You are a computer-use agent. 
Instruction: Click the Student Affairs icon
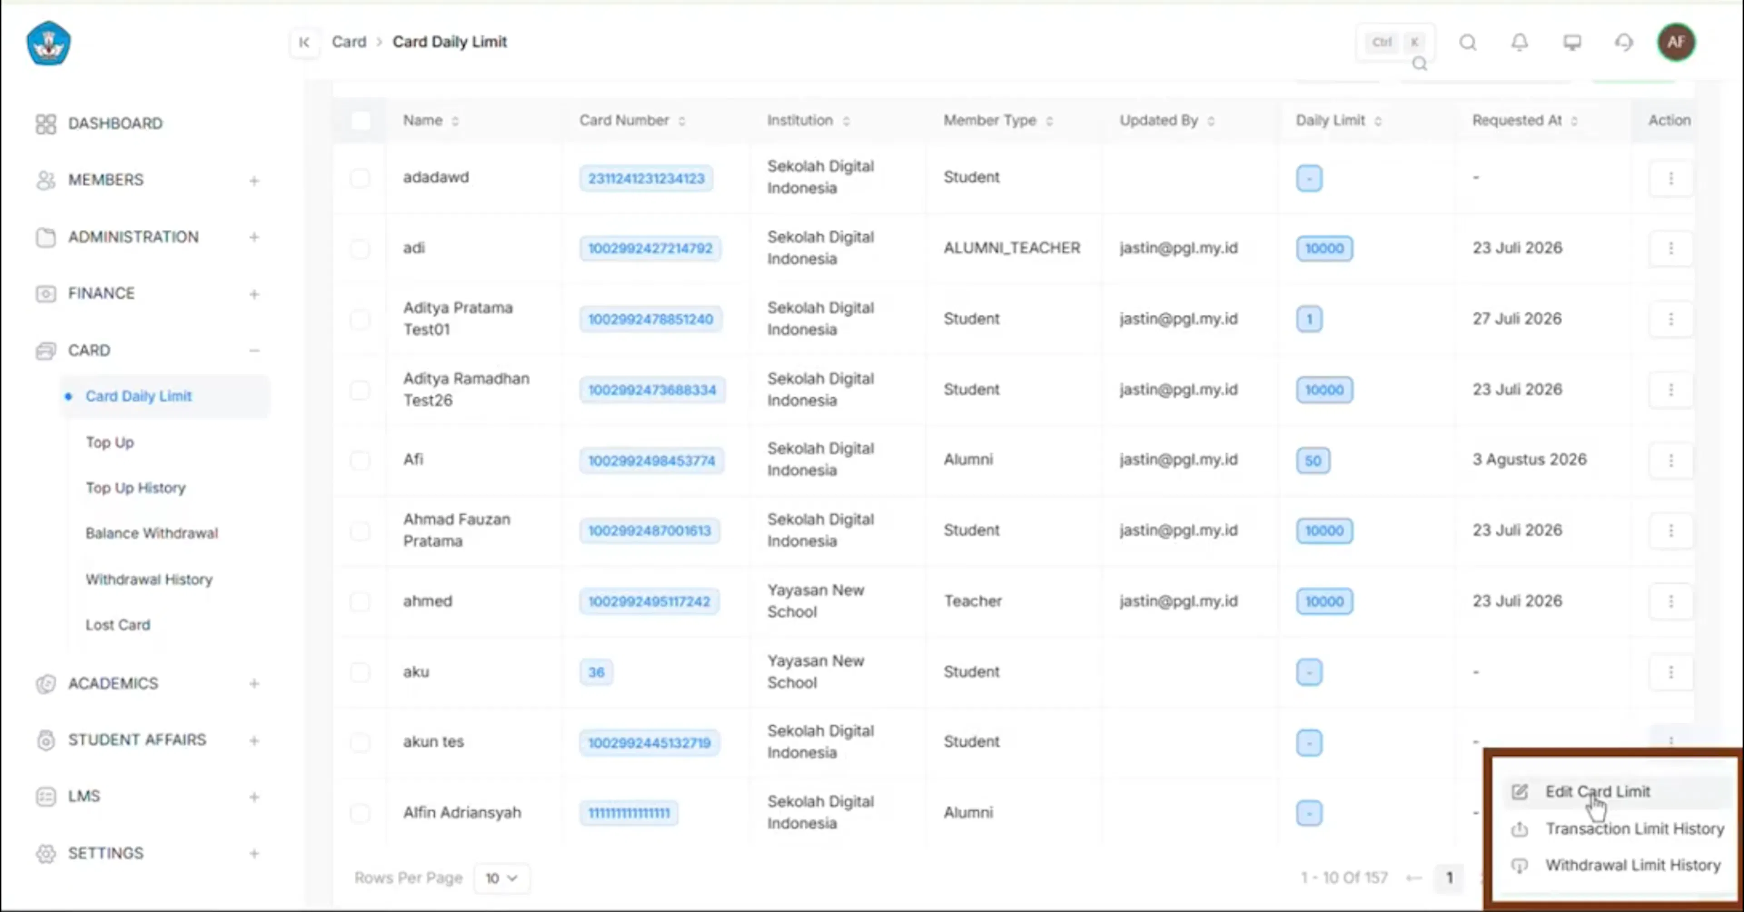[45, 740]
